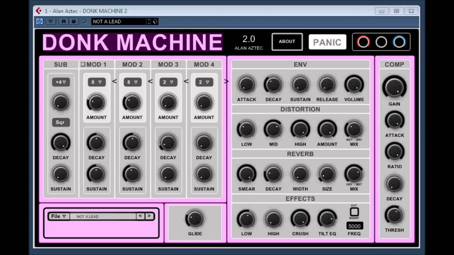Click the MOD 1 DECAY knob
This screenshot has height=255, width=454.
(96, 143)
